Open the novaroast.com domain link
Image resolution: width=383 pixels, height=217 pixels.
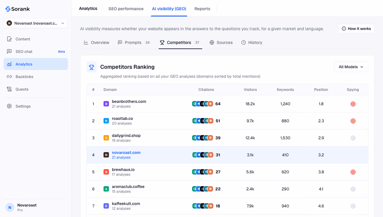click(126, 153)
